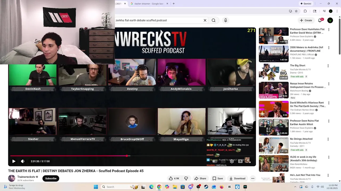The height and width of the screenshot is (191, 341).
Task: Clear the YouTube search box with X
Action: 205,20
